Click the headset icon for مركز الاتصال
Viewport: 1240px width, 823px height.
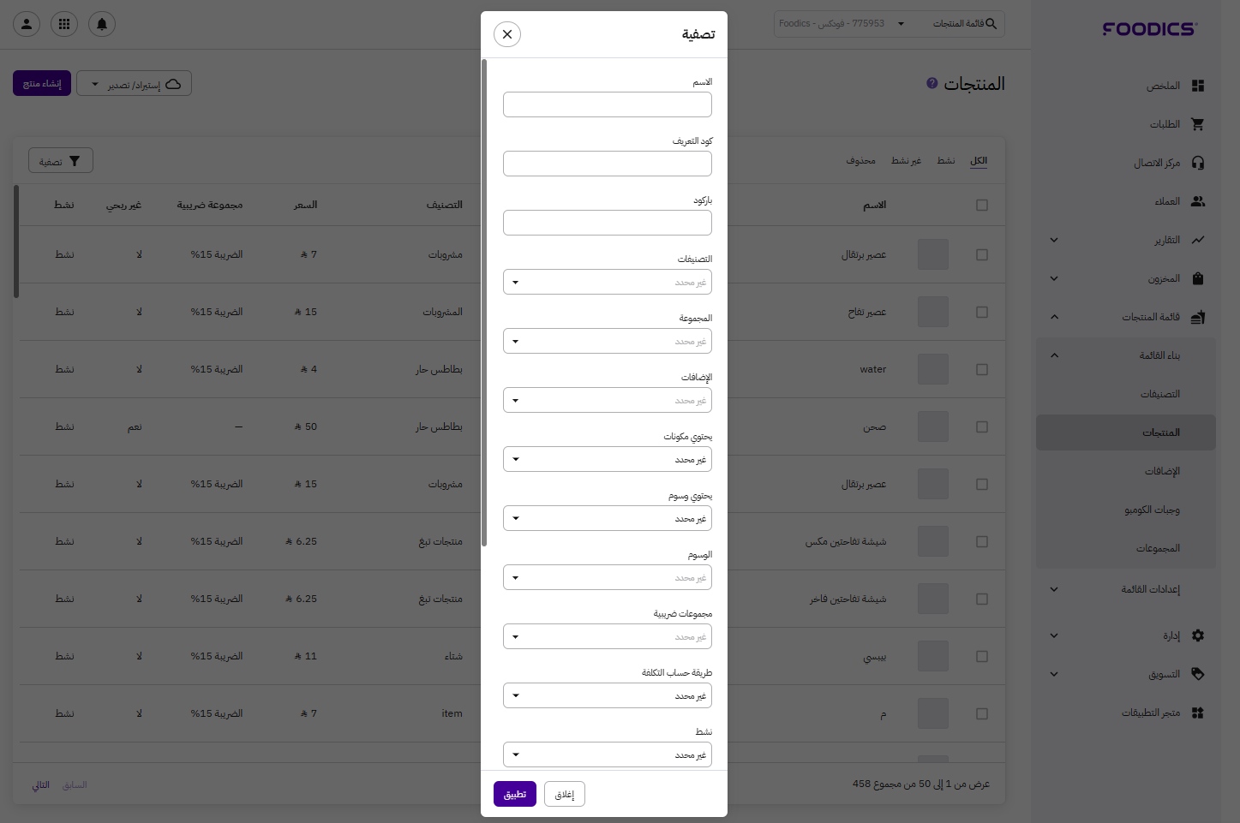1198,163
